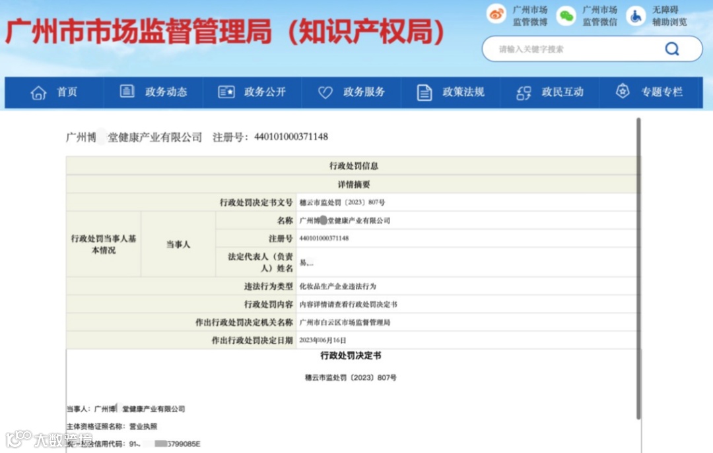The width and height of the screenshot is (713, 453).
Task: Click the 作出行政处罚决定日期 label
Action: (x=252, y=340)
